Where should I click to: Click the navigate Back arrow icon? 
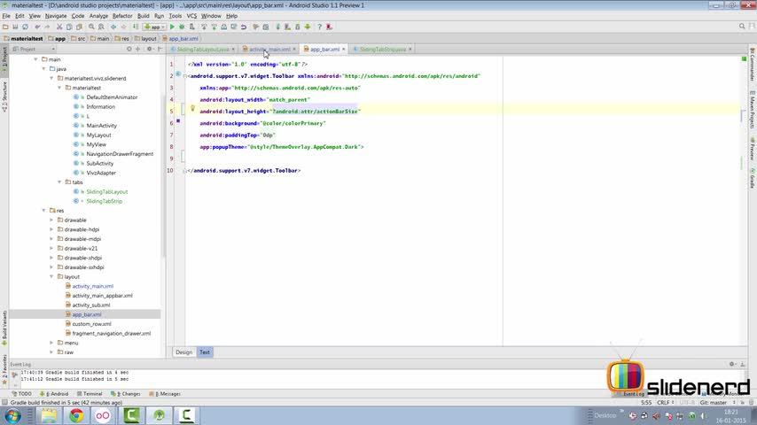click(x=113, y=27)
